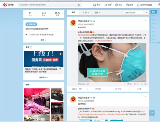The width and height of the screenshot is (160, 122).
Task: Click the magnifier icon in top search bar
Action: tap(79, 5)
